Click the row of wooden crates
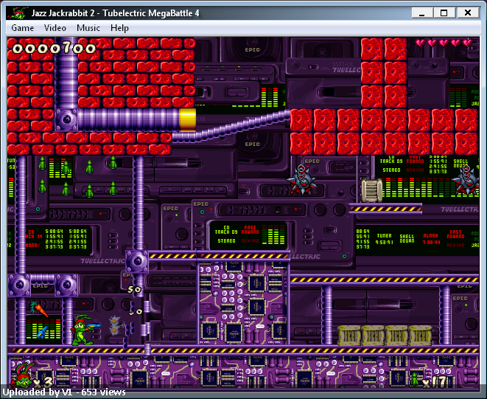487x399 pixels. [385, 336]
